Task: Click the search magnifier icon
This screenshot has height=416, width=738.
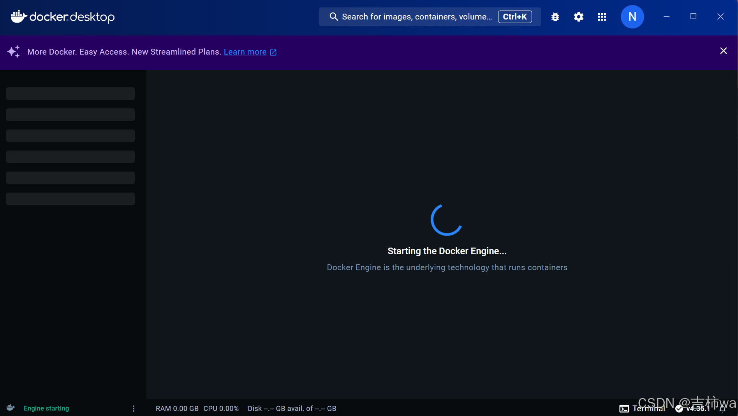Action: [x=334, y=17]
